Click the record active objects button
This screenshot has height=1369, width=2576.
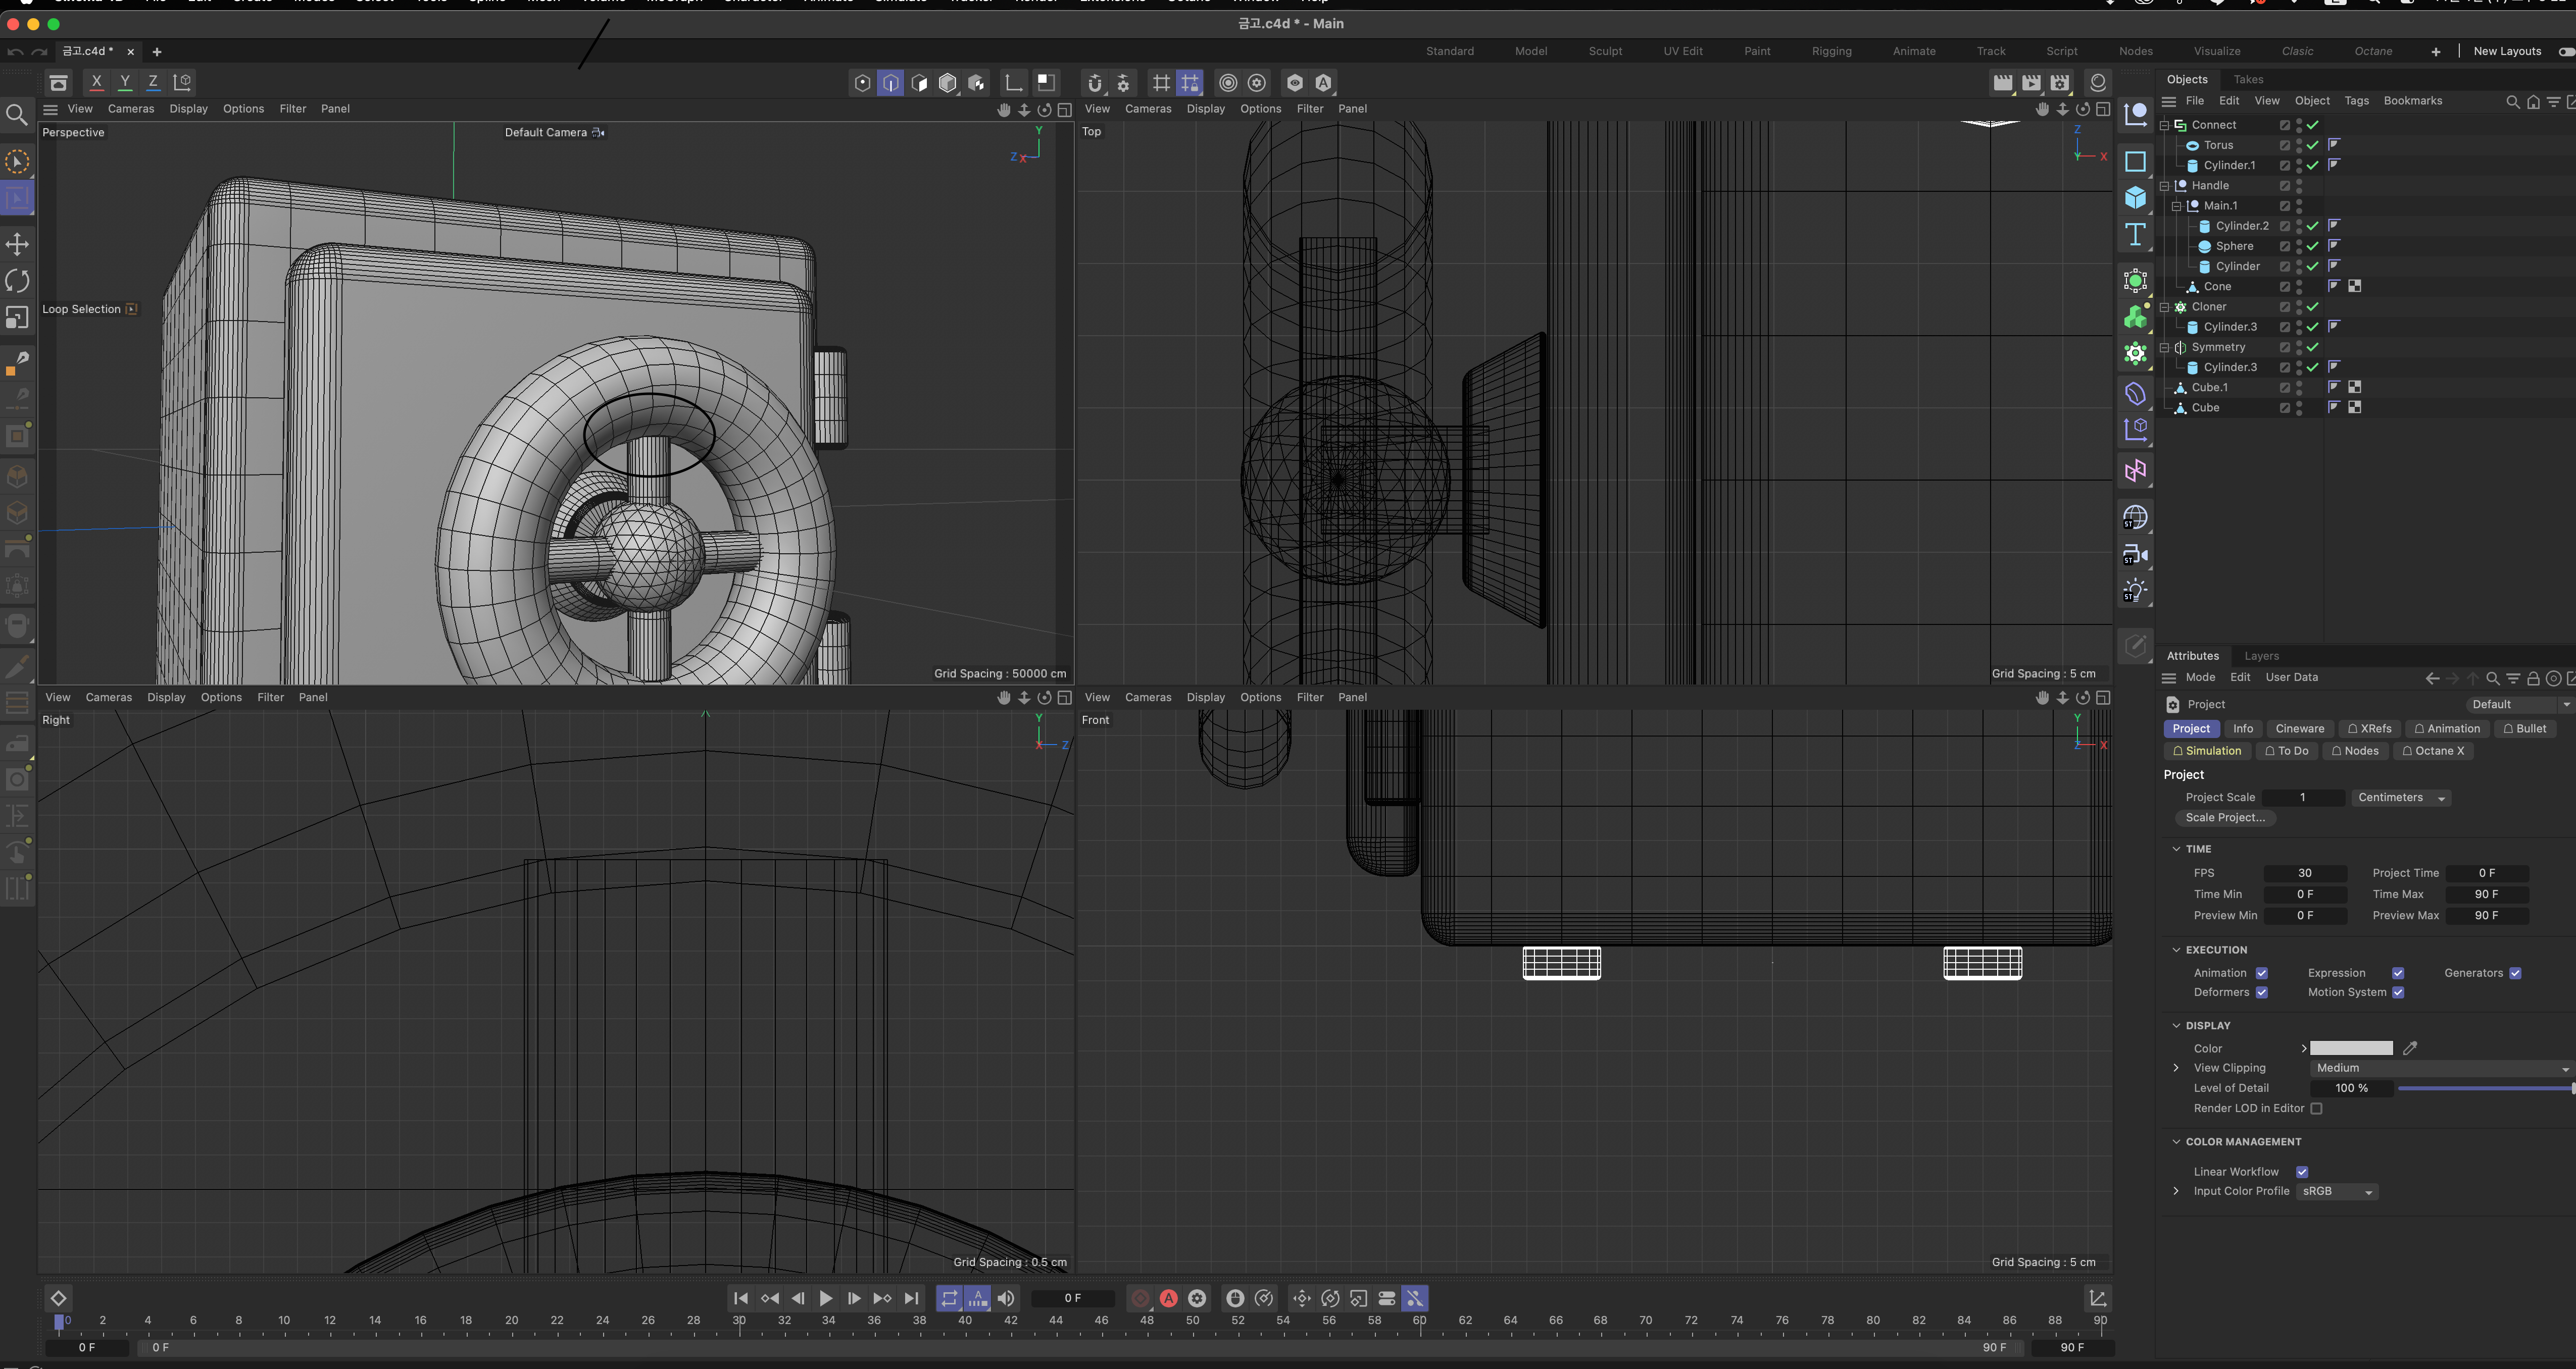[1140, 1298]
